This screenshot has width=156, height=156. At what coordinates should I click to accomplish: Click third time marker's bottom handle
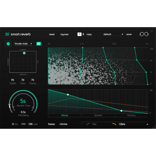(x=148, y=84)
